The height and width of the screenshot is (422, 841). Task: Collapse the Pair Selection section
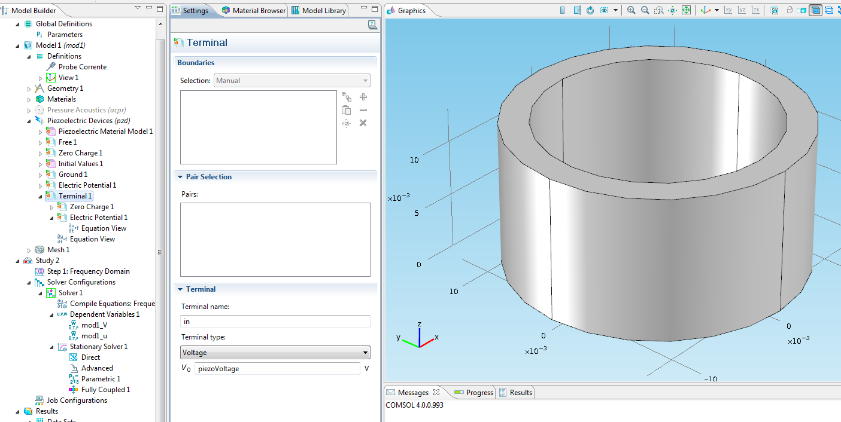coord(180,177)
